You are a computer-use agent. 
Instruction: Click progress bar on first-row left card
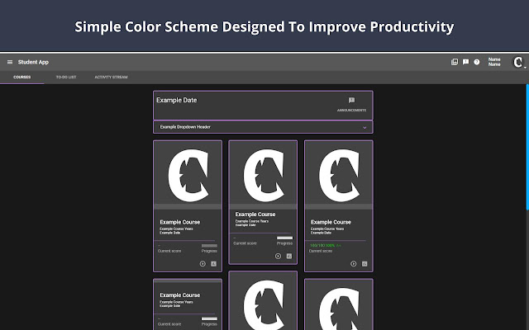click(209, 246)
